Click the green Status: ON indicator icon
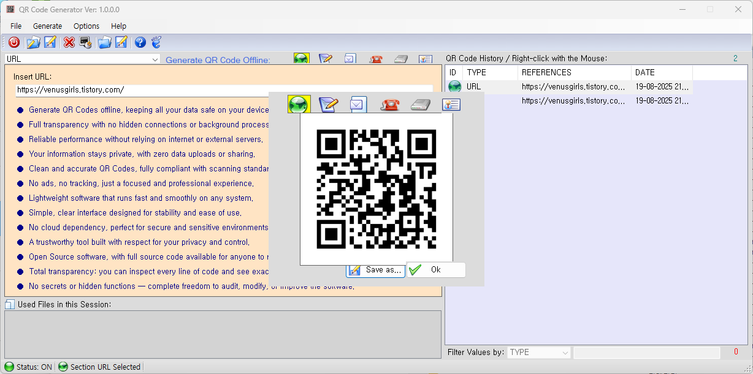The width and height of the screenshot is (753, 374). click(9, 367)
